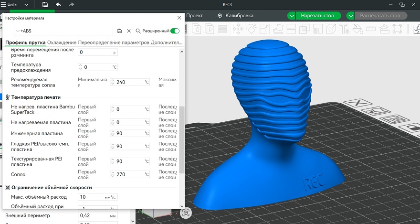Click the material settings vertical scrollbar
420x224 pixels.
pos(181,139)
